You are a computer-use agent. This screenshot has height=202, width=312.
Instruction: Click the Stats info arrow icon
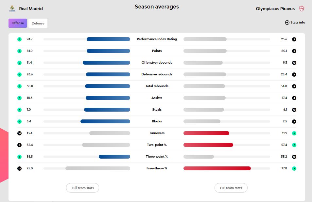(287, 23)
